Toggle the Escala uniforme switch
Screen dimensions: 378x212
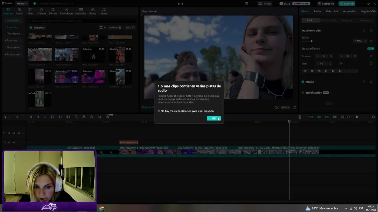371,49
